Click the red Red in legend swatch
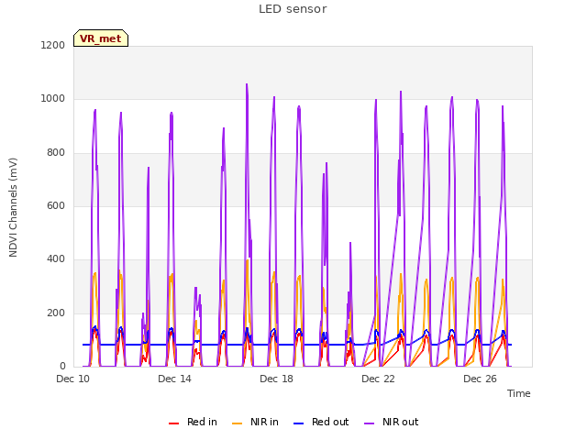 pos(173,423)
